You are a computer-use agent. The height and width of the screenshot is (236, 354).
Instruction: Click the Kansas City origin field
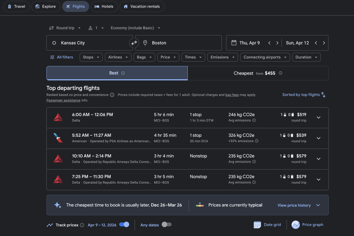pos(89,43)
